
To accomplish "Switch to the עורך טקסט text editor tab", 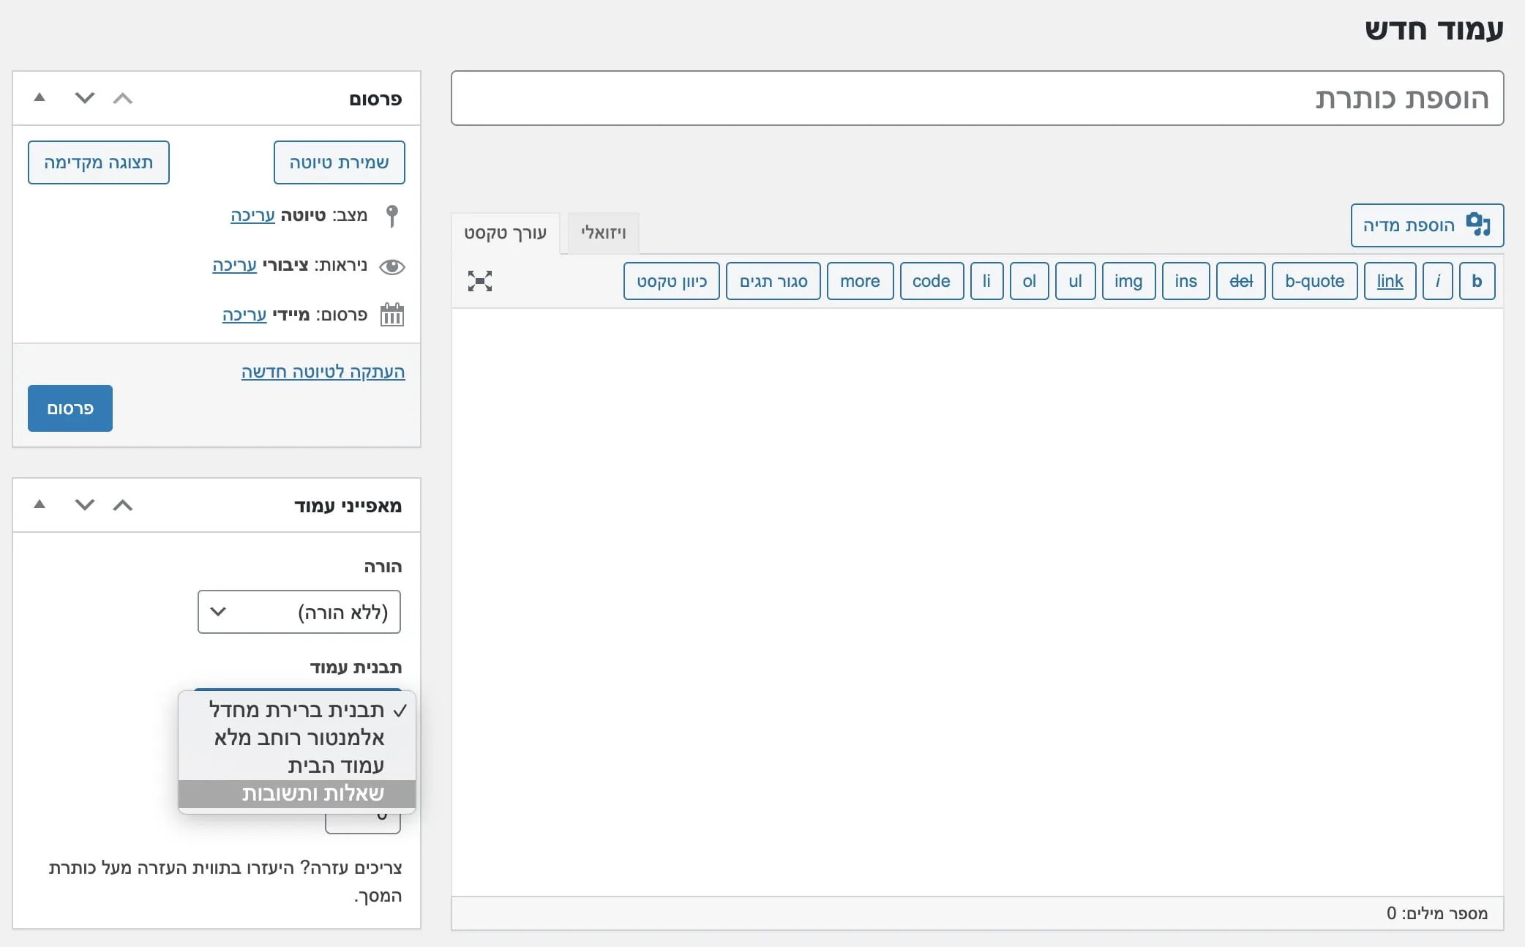I will coord(506,233).
